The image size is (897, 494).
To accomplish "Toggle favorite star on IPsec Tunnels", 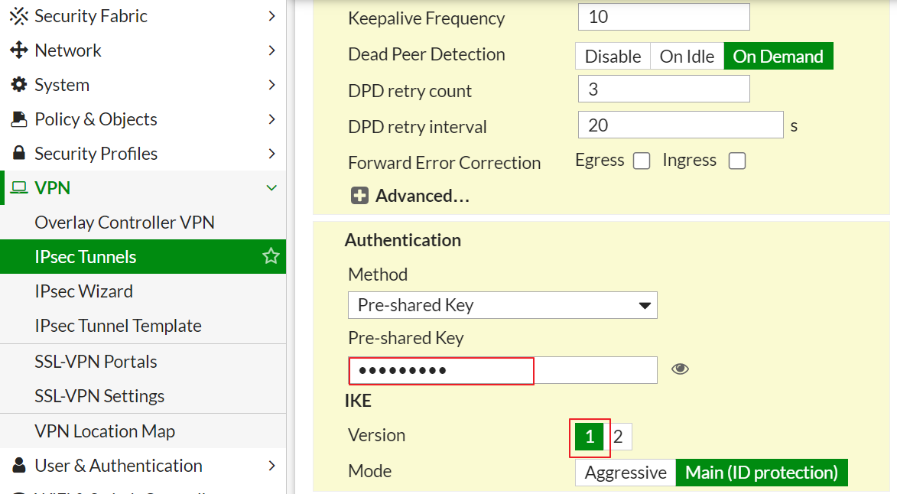I will click(271, 257).
